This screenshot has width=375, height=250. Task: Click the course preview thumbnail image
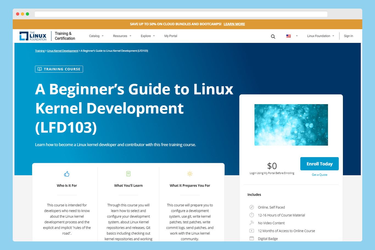click(x=291, y=124)
